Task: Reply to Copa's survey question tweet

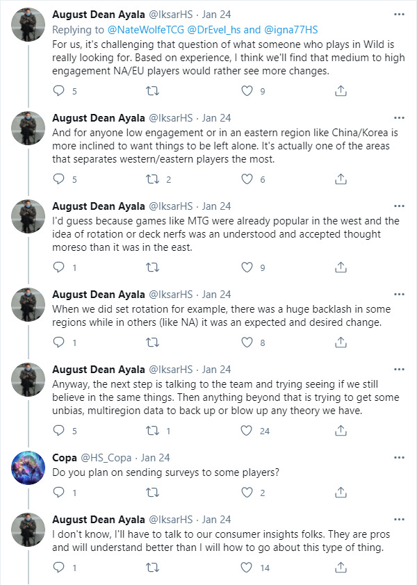Action: [59, 493]
